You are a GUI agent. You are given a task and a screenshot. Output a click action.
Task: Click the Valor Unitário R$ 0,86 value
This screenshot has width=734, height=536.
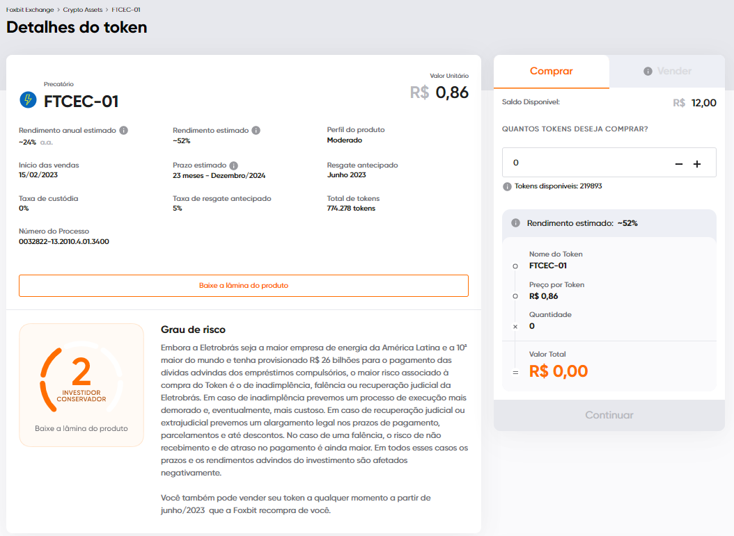[439, 92]
